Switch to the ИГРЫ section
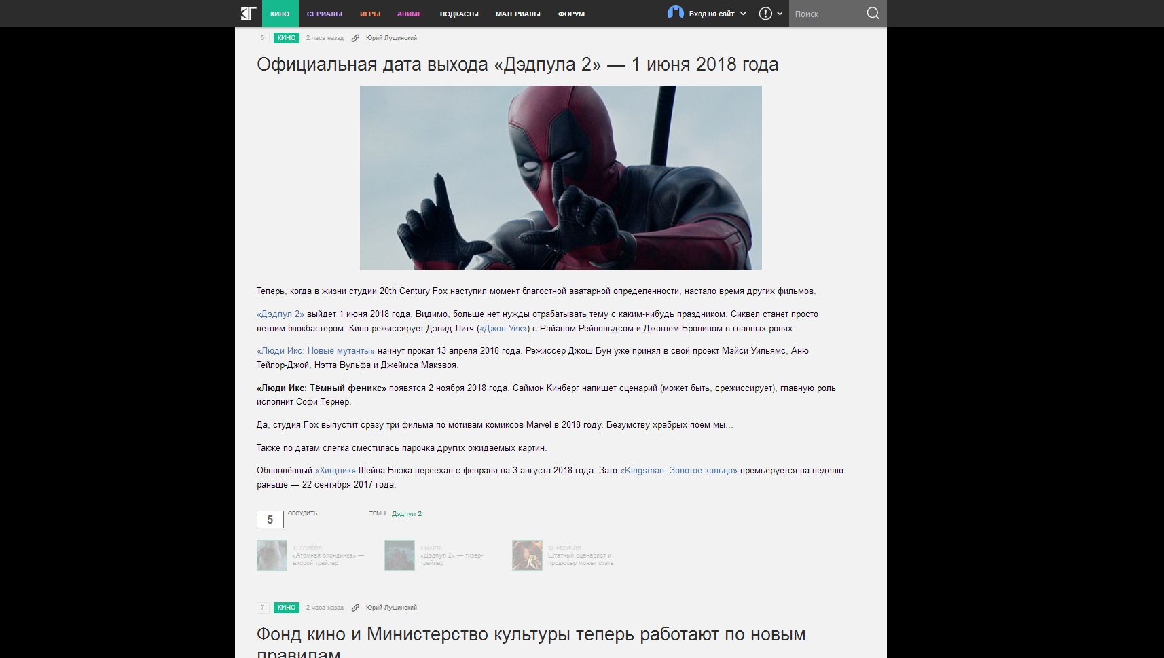Viewport: 1164px width, 658px height. 370,14
